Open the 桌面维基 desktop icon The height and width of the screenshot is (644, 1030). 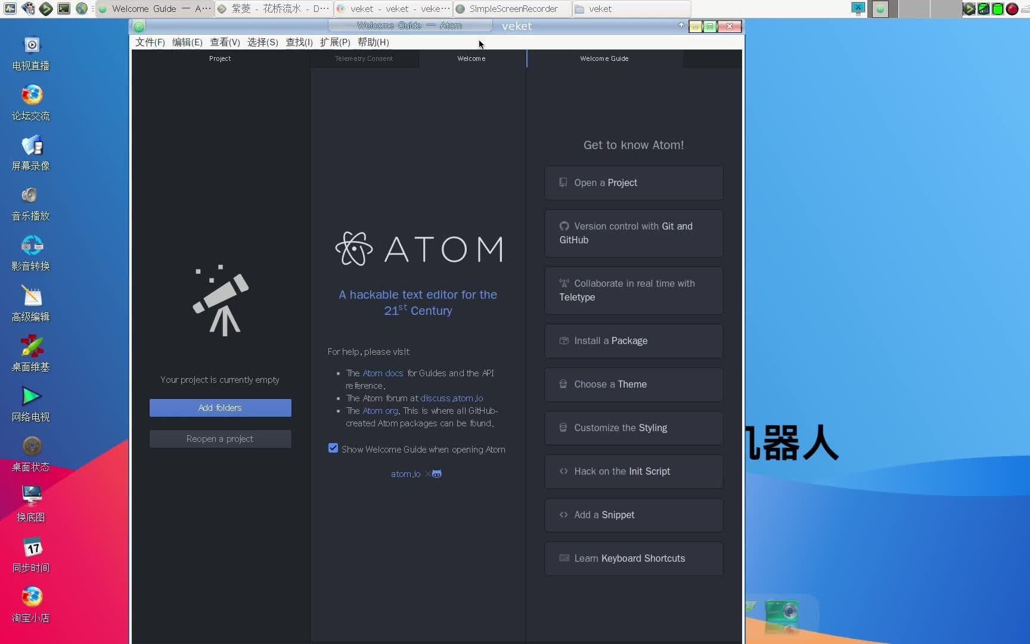coord(31,354)
